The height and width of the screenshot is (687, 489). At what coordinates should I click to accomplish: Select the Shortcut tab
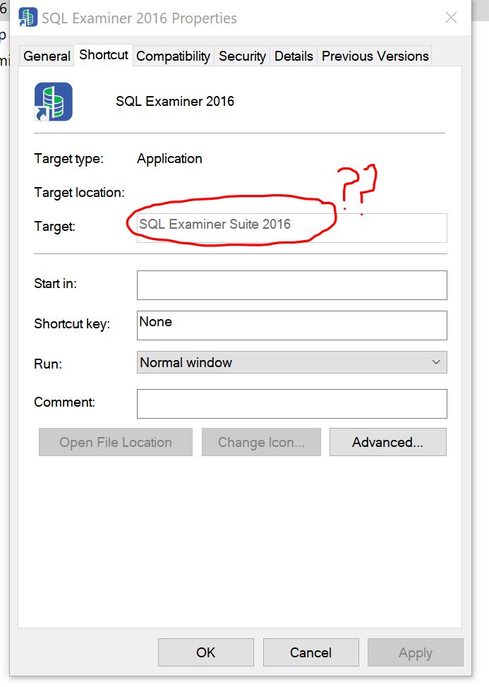[x=103, y=55]
